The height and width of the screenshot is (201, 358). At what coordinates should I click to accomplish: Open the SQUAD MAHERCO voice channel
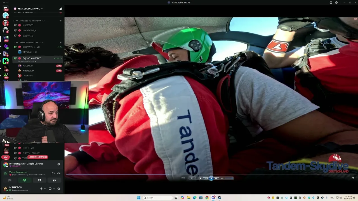coord(38,58)
